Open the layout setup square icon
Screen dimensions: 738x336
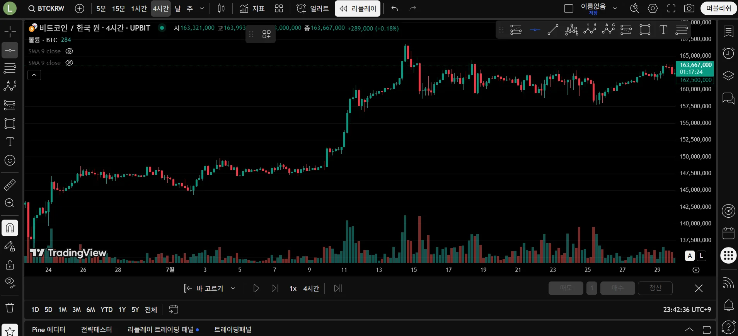tap(569, 9)
